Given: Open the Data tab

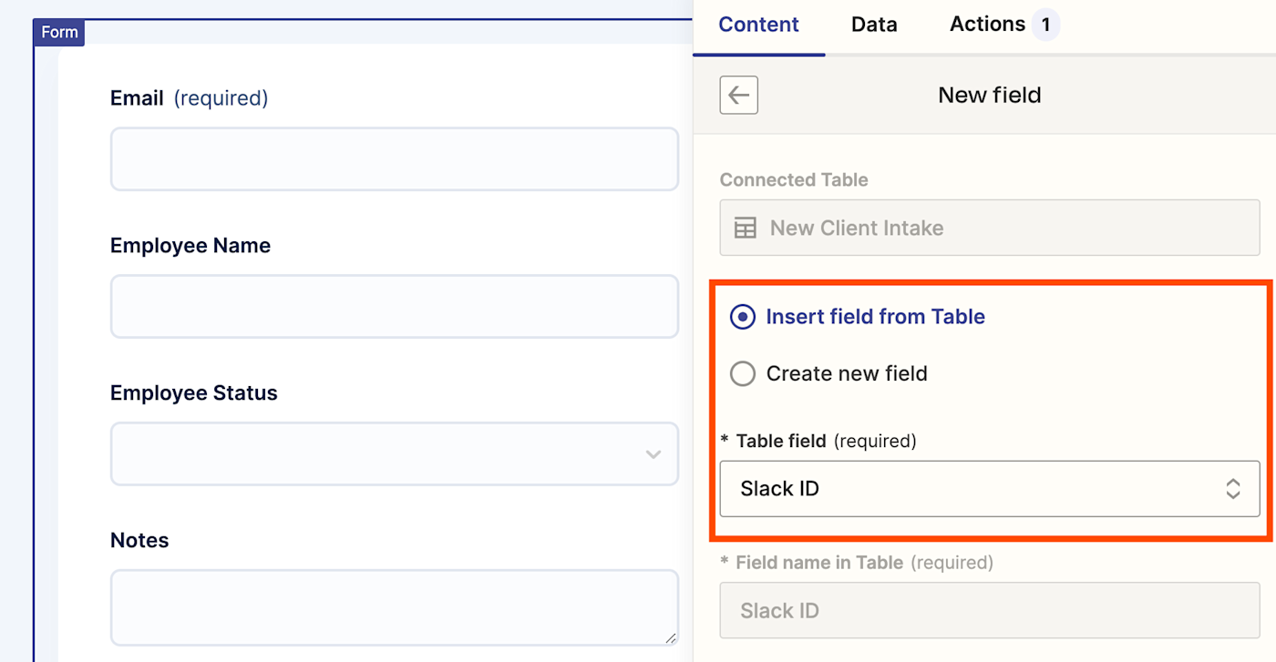Looking at the screenshot, I should pyautogui.click(x=874, y=25).
